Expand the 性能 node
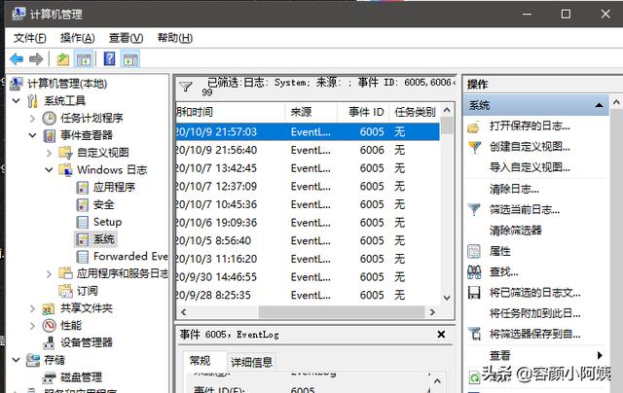 point(32,326)
